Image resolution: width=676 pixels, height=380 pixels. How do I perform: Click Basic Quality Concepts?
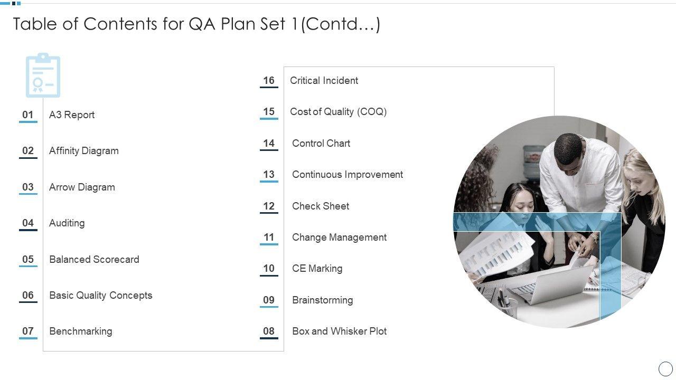(100, 296)
